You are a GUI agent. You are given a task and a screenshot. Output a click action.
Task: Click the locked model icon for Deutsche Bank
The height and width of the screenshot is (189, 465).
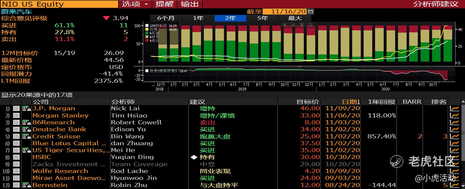pos(26,129)
